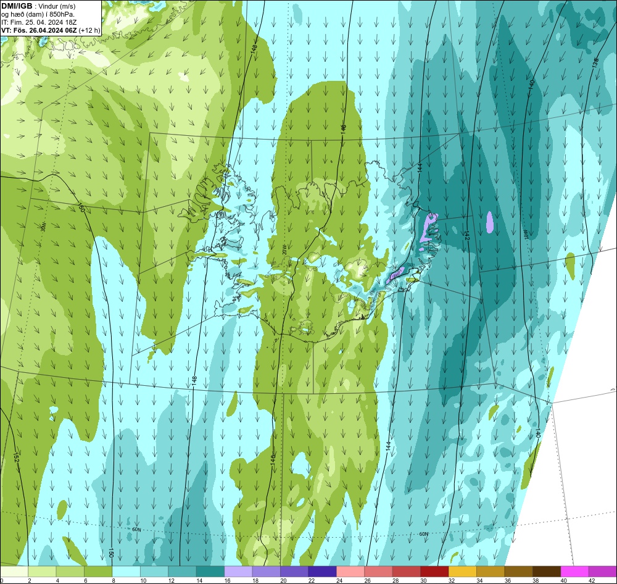This screenshot has height=584, width=617.
Task: Click the purple swatch between 18 and 20
Action: [267, 572]
